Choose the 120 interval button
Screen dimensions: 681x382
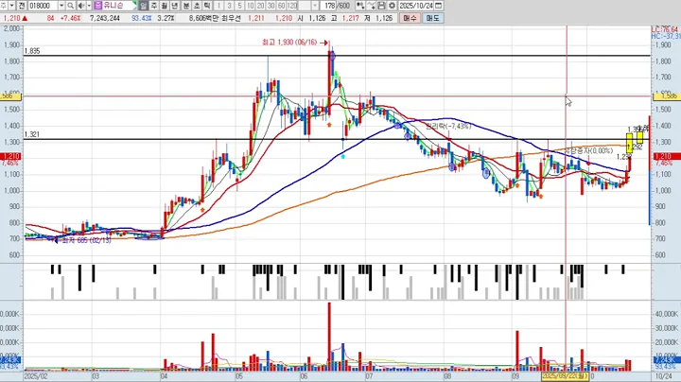(292, 6)
